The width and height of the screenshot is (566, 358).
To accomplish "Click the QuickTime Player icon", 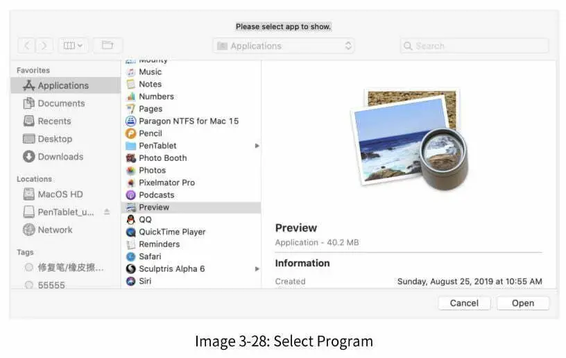I will (130, 232).
